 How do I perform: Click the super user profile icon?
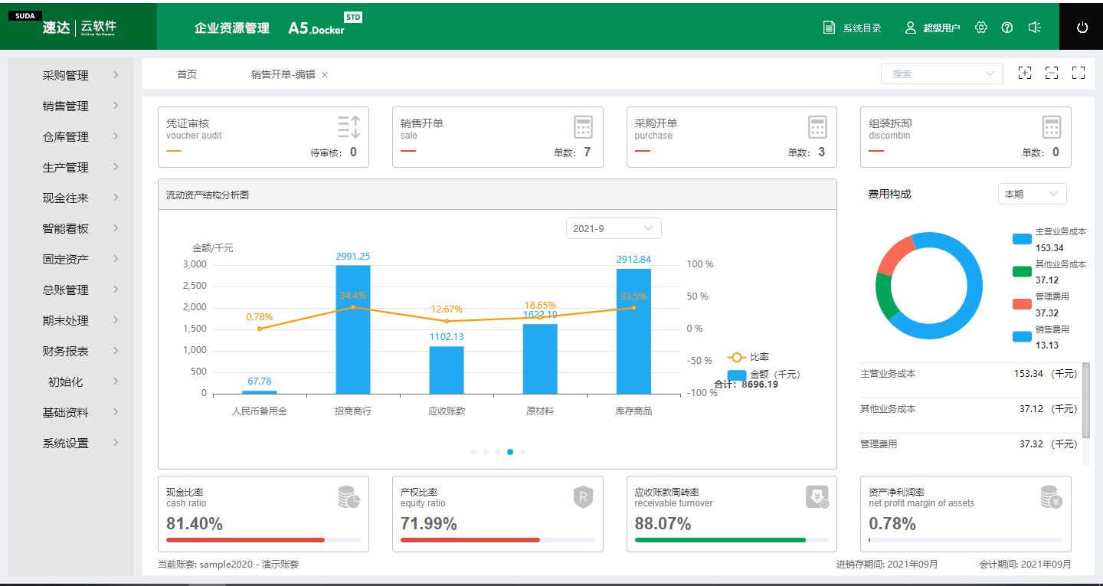point(910,28)
